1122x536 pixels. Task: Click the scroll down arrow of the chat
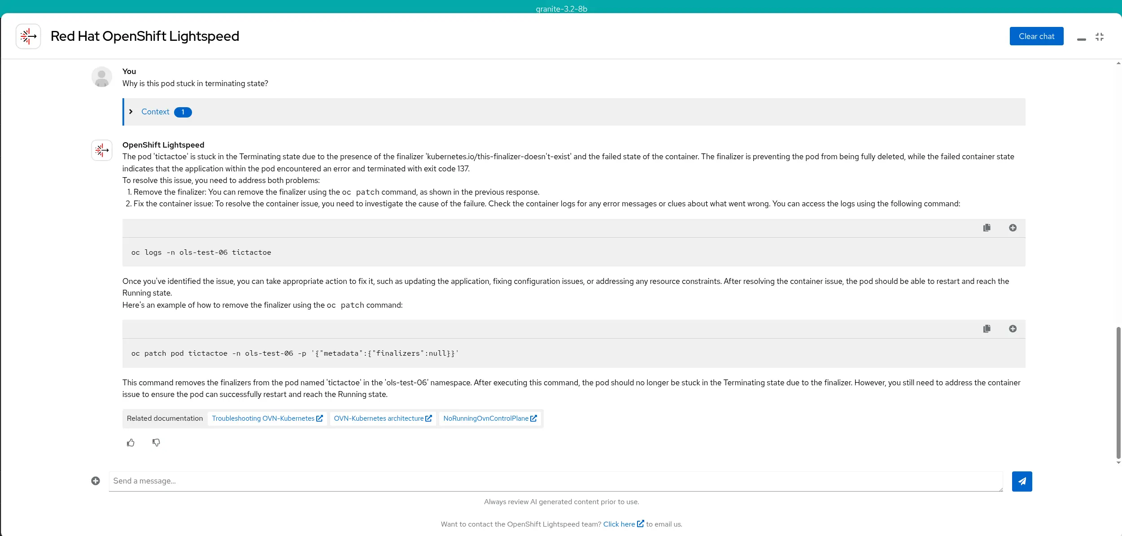1118,462
